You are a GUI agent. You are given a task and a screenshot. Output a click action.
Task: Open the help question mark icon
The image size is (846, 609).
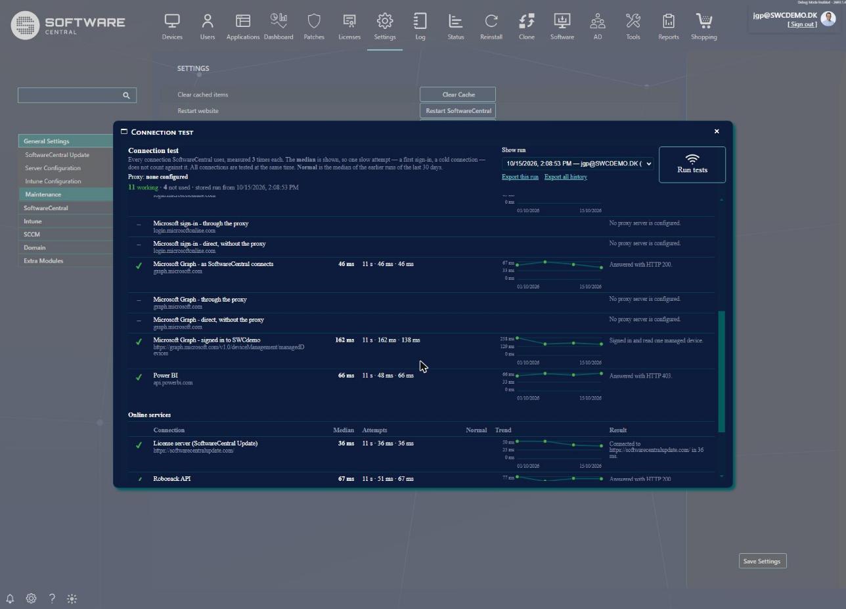(52, 598)
